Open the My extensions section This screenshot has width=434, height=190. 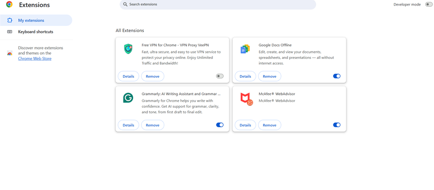tap(36, 20)
